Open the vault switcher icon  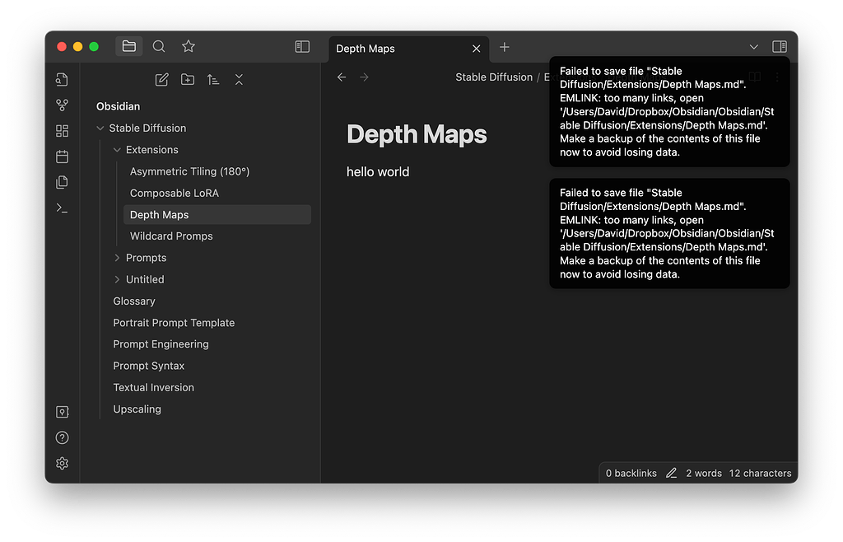(x=62, y=412)
